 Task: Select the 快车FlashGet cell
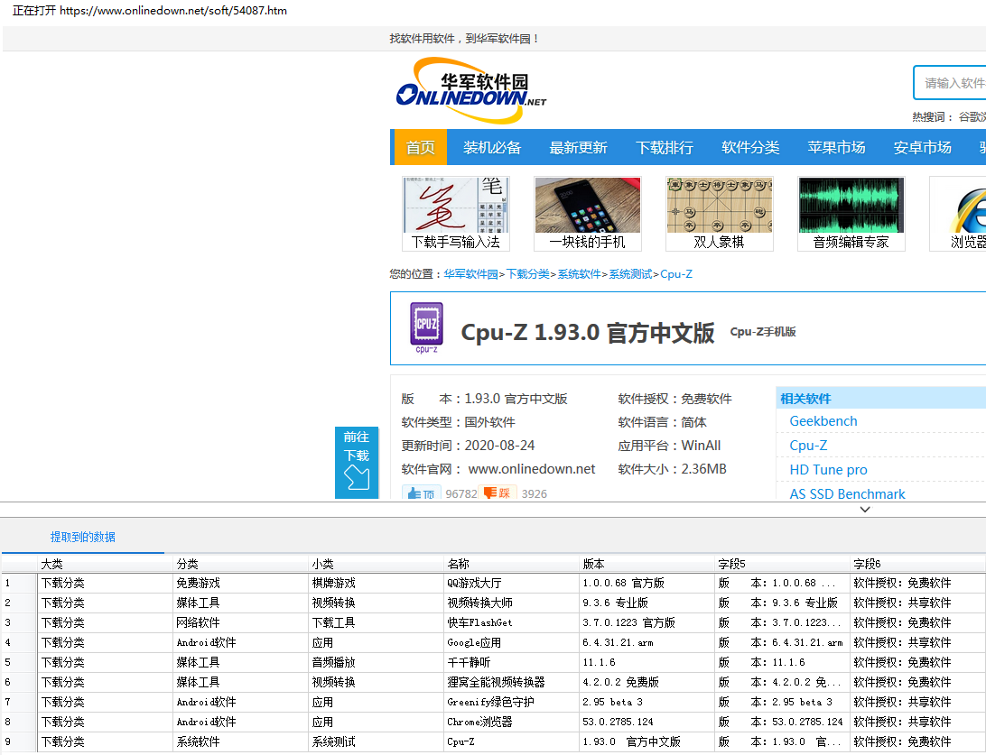pyautogui.click(x=512, y=622)
